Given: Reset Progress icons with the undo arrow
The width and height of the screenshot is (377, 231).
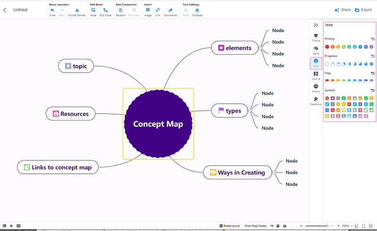Looking at the screenshot, I should [373, 56].
